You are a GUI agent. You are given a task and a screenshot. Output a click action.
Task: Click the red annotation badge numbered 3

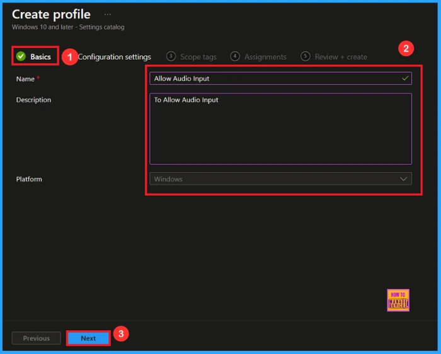[x=120, y=334]
